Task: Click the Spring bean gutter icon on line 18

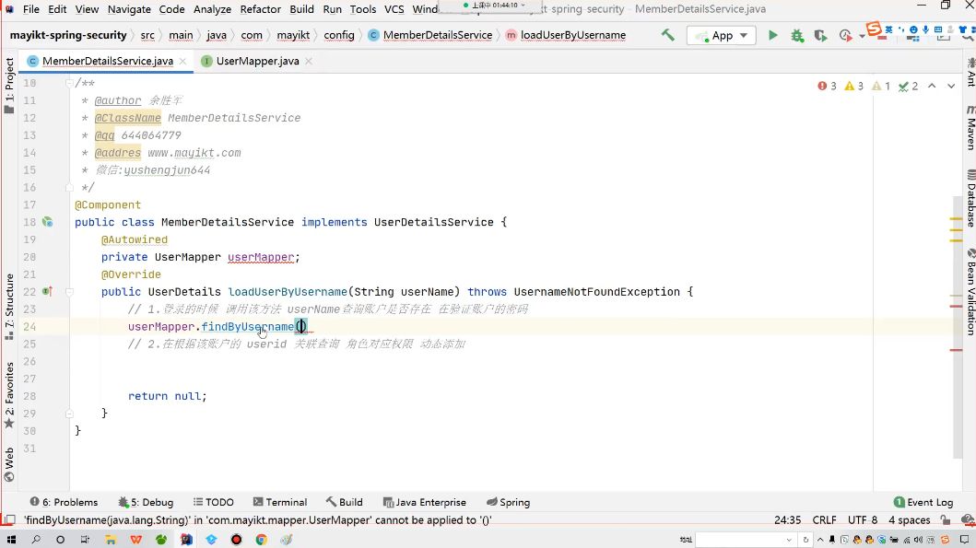Action: pos(47,221)
